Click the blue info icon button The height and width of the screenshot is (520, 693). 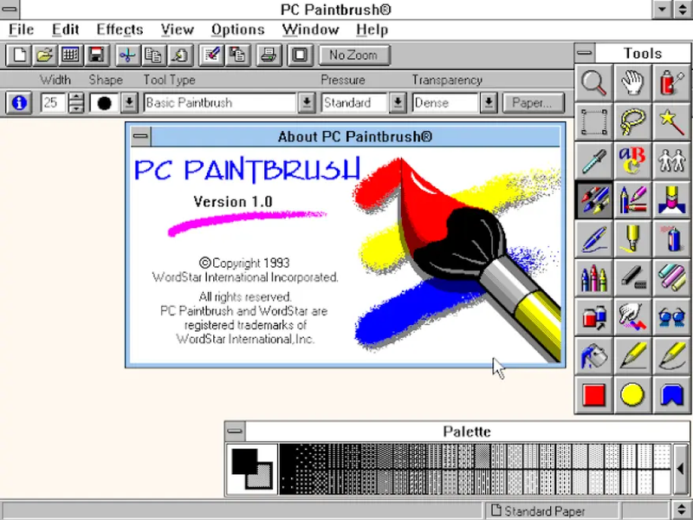(x=19, y=103)
